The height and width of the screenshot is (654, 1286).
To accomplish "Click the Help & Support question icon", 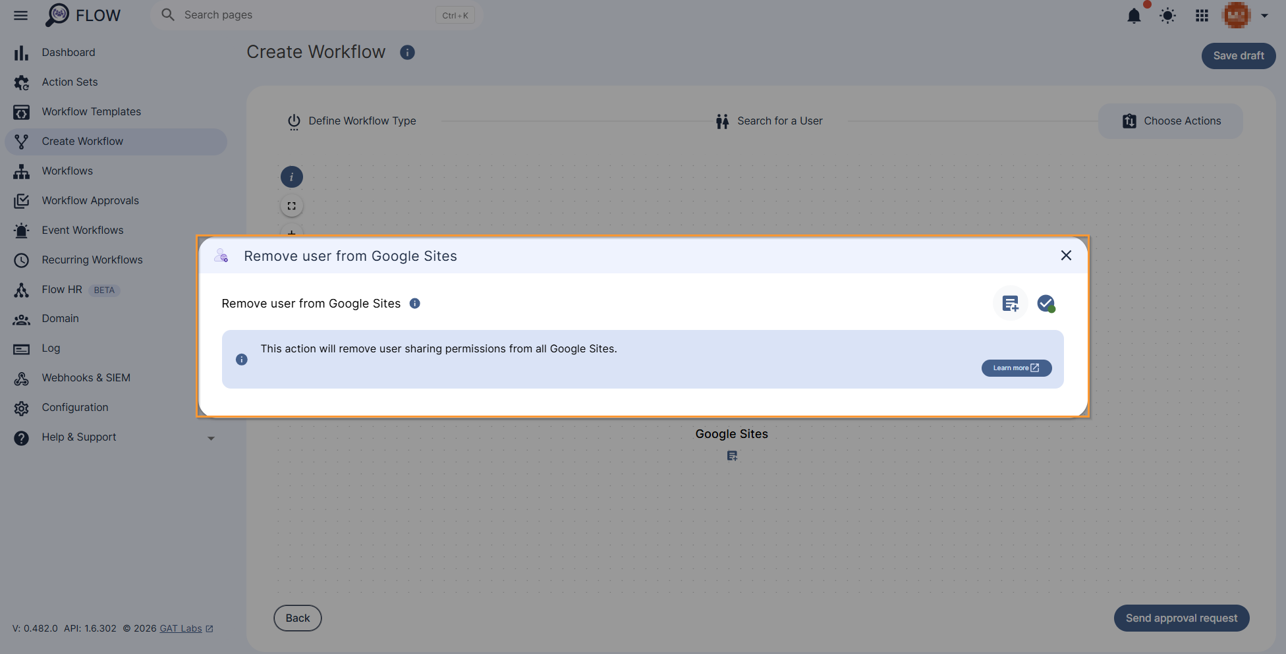I will coord(21,438).
